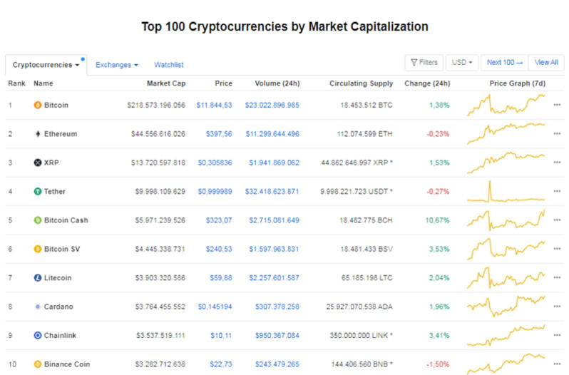
Task: Go to the Next 100 page
Action: [505, 63]
